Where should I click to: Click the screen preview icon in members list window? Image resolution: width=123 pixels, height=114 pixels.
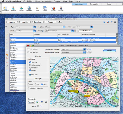111,22
